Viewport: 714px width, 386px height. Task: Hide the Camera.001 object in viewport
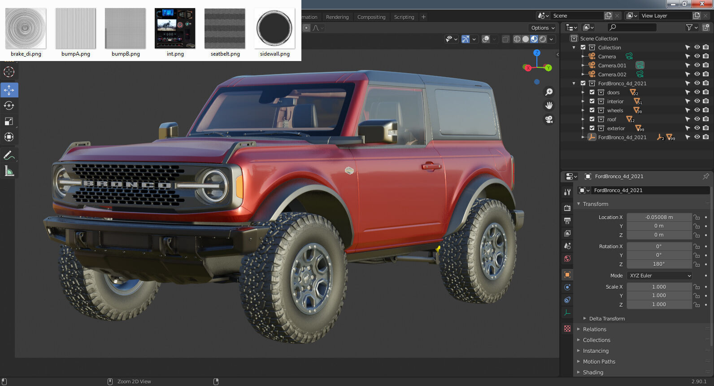pyautogui.click(x=697, y=65)
